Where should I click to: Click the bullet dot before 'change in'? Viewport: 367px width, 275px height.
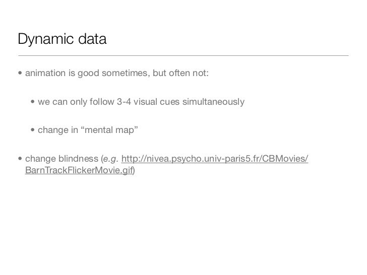point(33,130)
